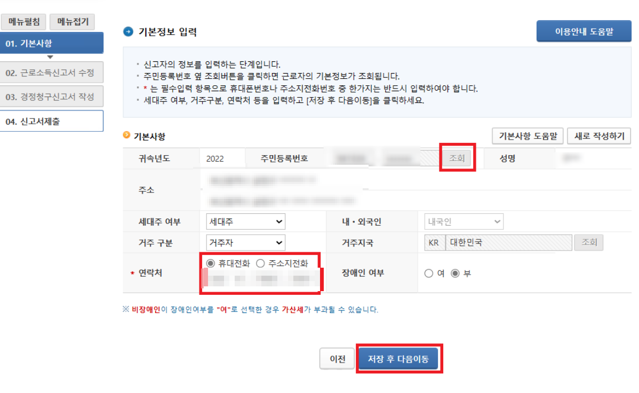Open the 내·외국인 dropdown
Screen dimensions: 639x393
464,221
